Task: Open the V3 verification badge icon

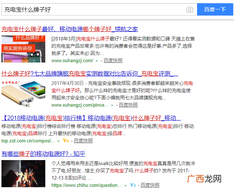Action: coord(66,141)
